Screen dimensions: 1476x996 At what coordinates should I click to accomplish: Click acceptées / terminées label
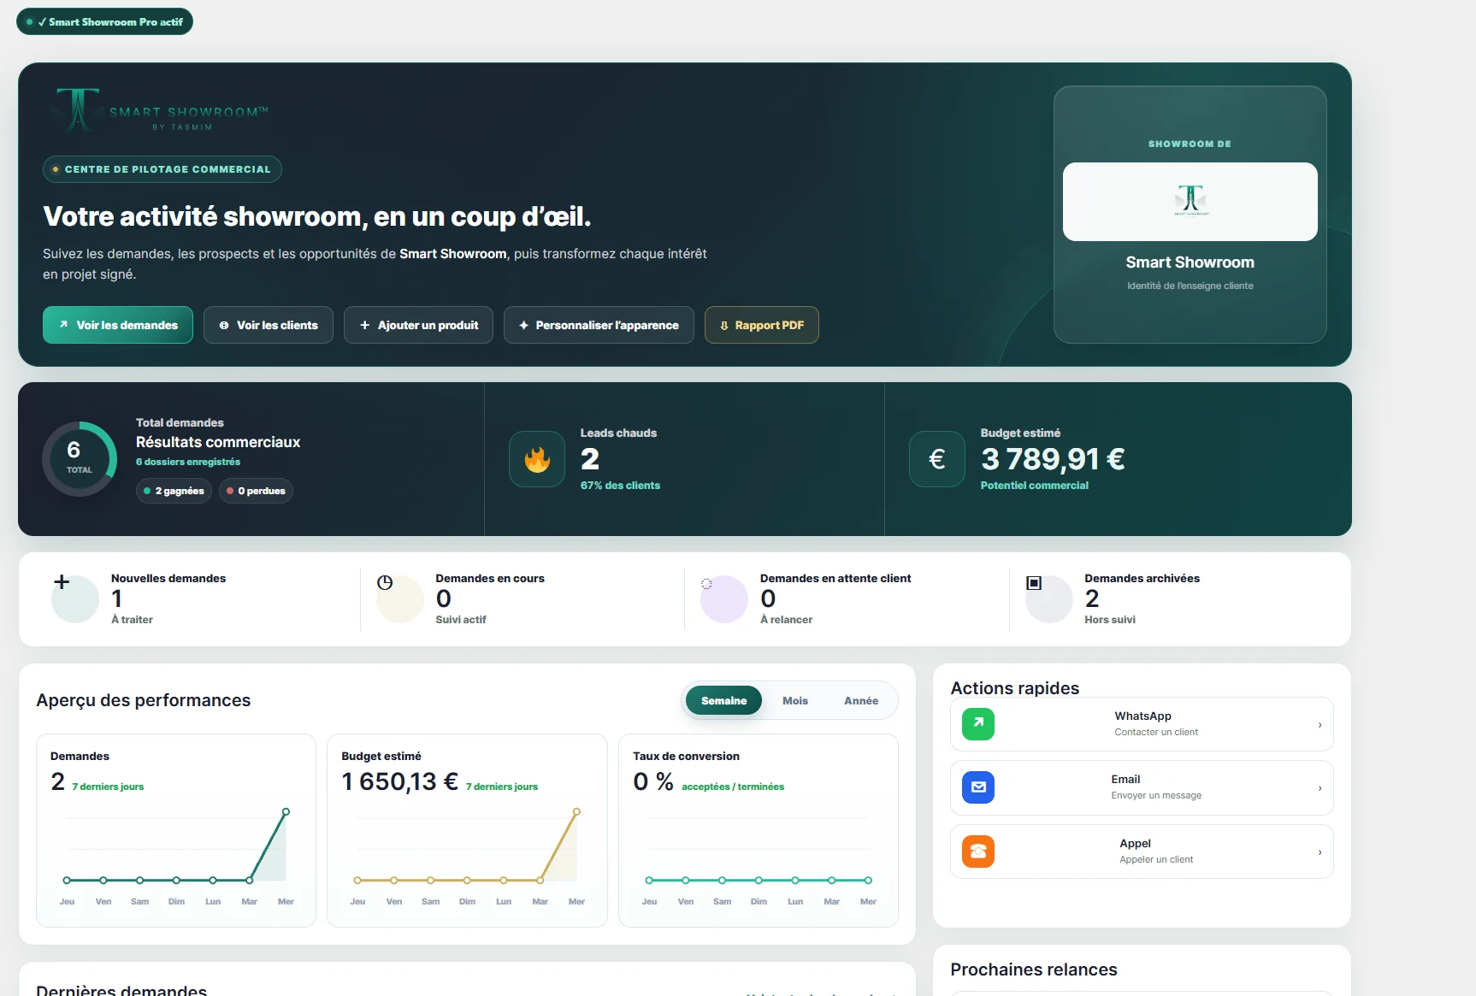(733, 787)
